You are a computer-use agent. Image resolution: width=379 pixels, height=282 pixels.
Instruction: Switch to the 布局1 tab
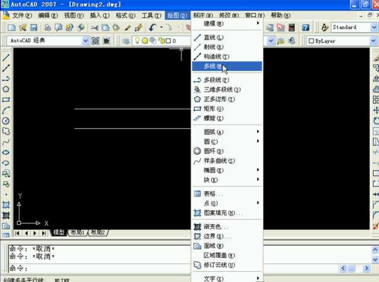click(x=78, y=232)
